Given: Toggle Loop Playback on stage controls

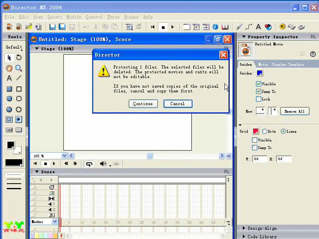Looking at the screenshot, I should point(89,164).
